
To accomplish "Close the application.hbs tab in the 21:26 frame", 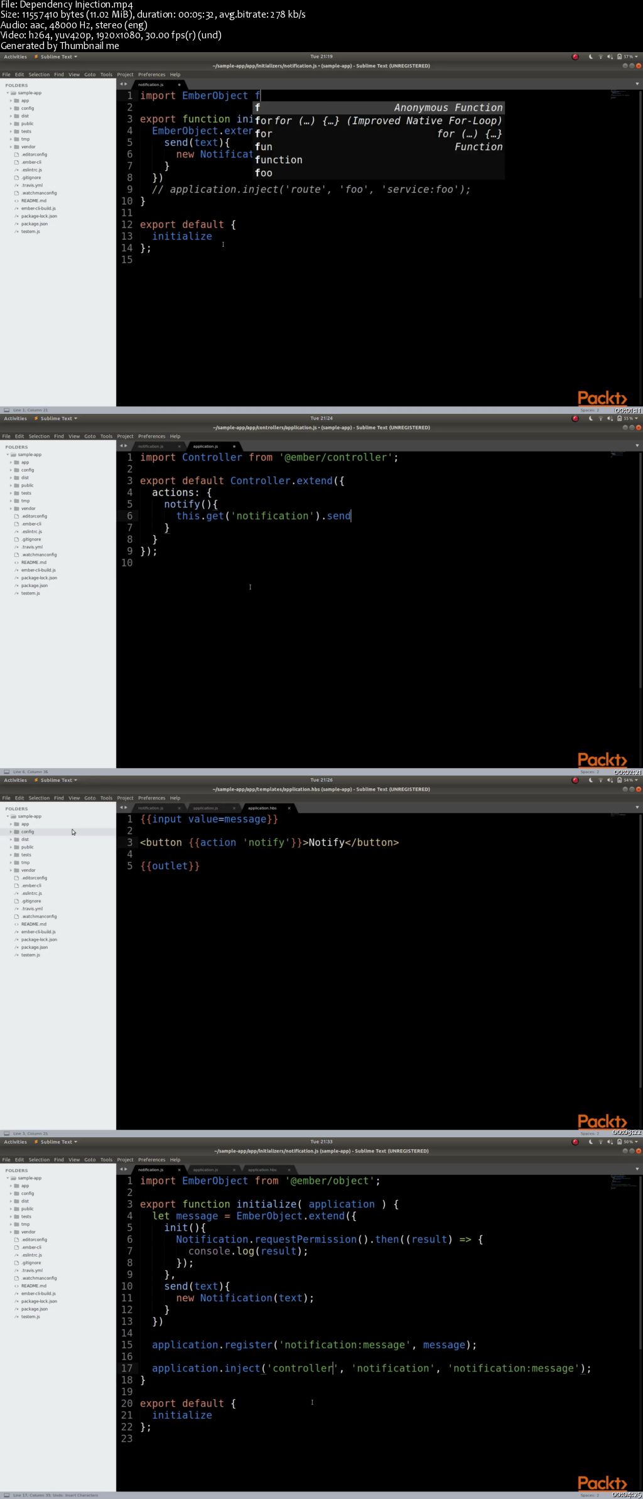I will click(x=289, y=808).
